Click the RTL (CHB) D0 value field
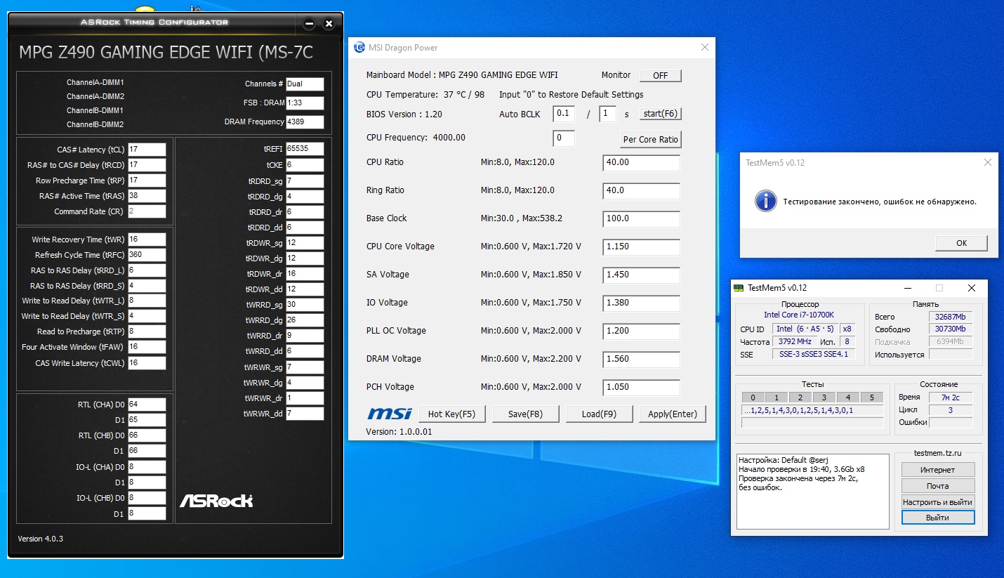This screenshot has width=1004, height=578. pyautogui.click(x=147, y=435)
